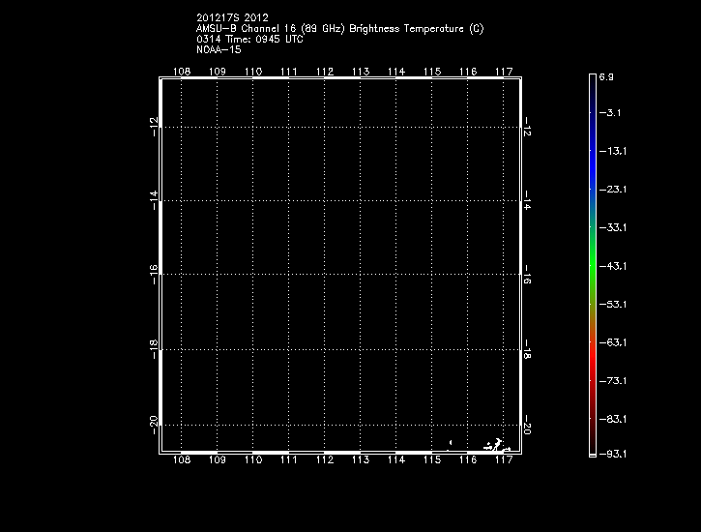Click the -93.1 value at colorbar bottom
Viewport: 701px width, 532px height.
pos(611,454)
